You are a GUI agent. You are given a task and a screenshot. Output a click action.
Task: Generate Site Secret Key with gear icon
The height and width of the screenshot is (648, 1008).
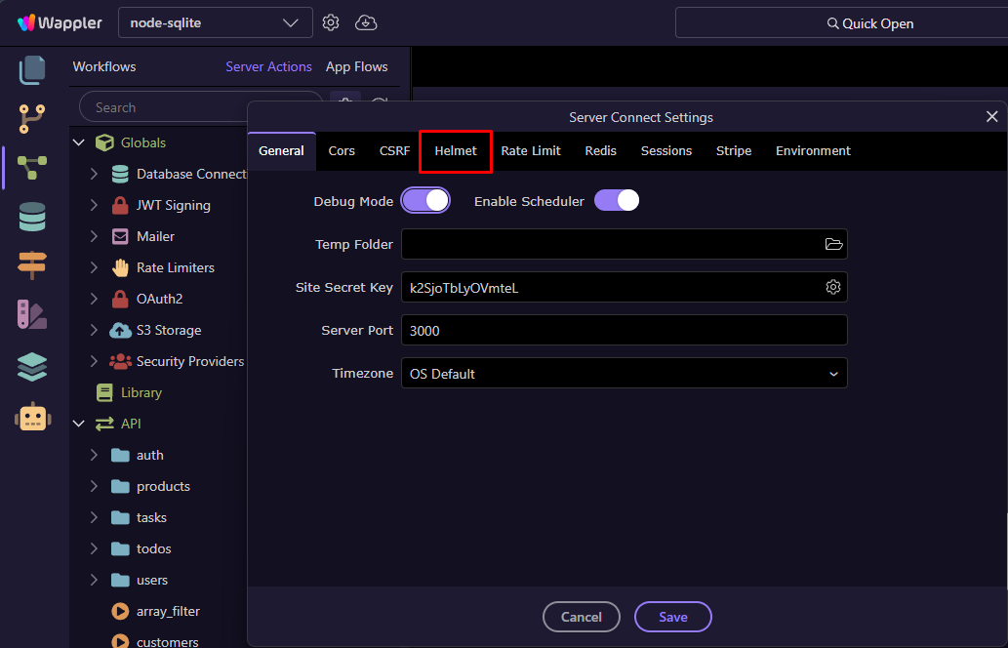(833, 287)
